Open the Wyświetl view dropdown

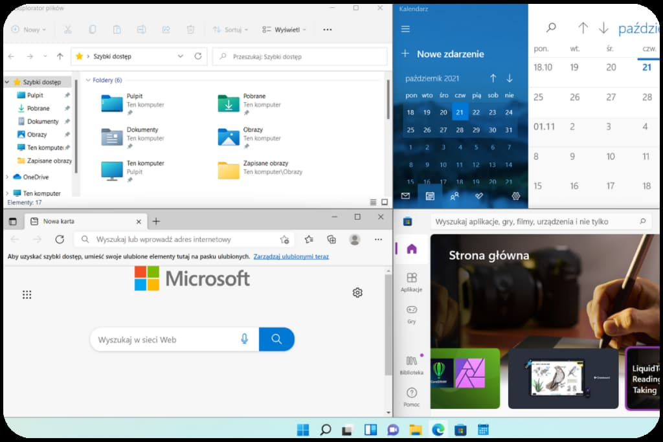(284, 30)
